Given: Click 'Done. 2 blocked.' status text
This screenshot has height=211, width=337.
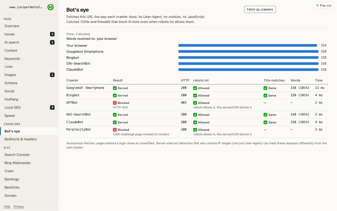Looking at the screenshot, I should pyautogui.click(x=78, y=34).
